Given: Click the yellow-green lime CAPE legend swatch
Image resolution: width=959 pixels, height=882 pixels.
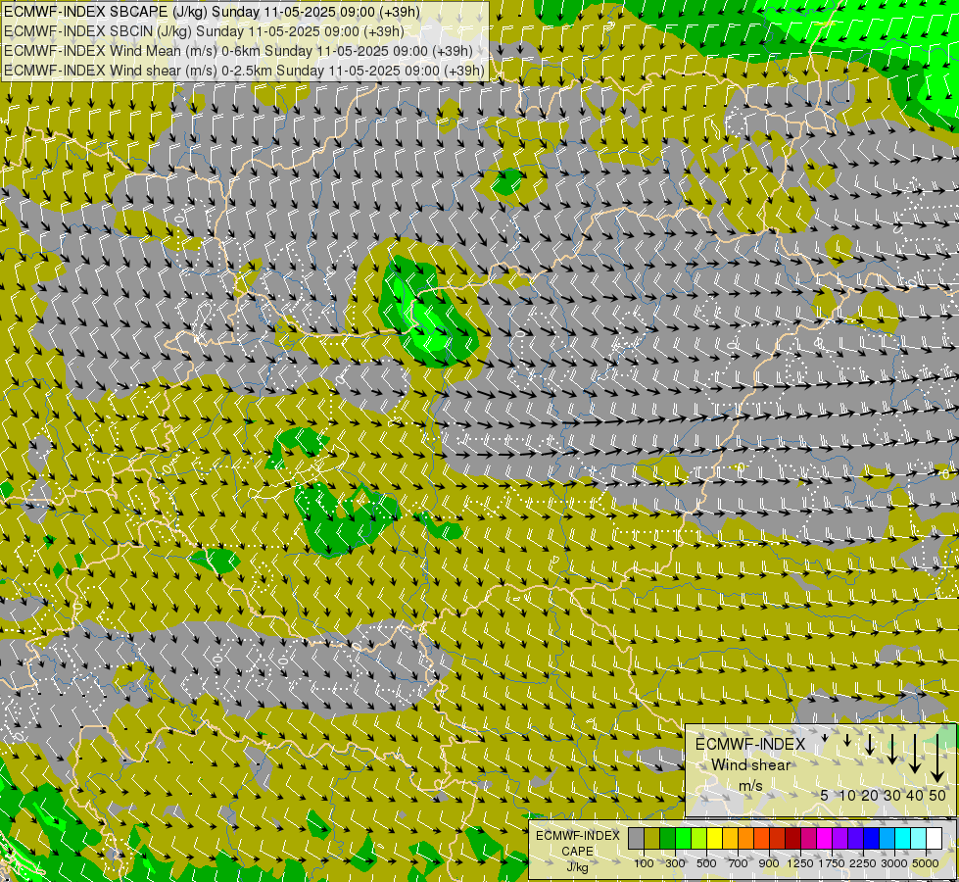Looking at the screenshot, I should click(699, 838).
